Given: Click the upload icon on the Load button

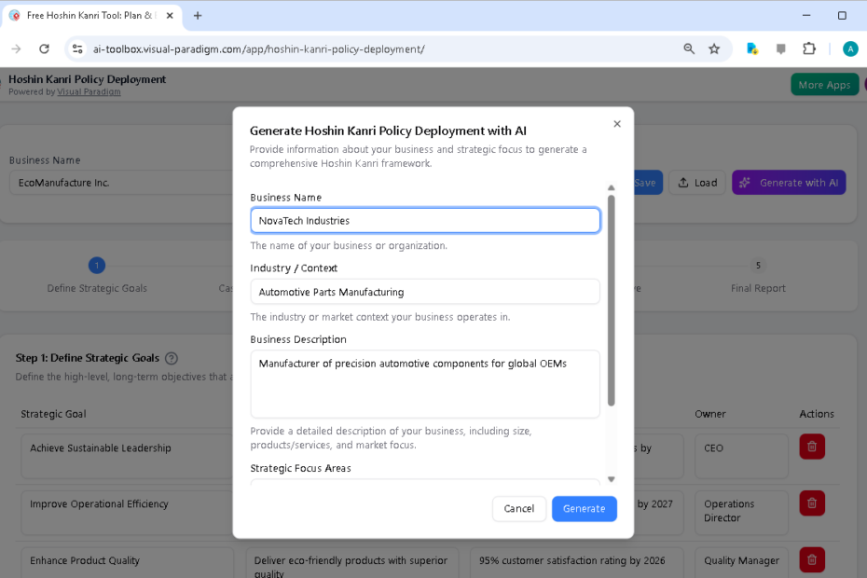Looking at the screenshot, I should [x=684, y=182].
